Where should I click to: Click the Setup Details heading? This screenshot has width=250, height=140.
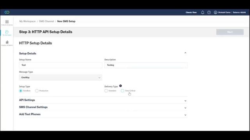click(x=28, y=54)
